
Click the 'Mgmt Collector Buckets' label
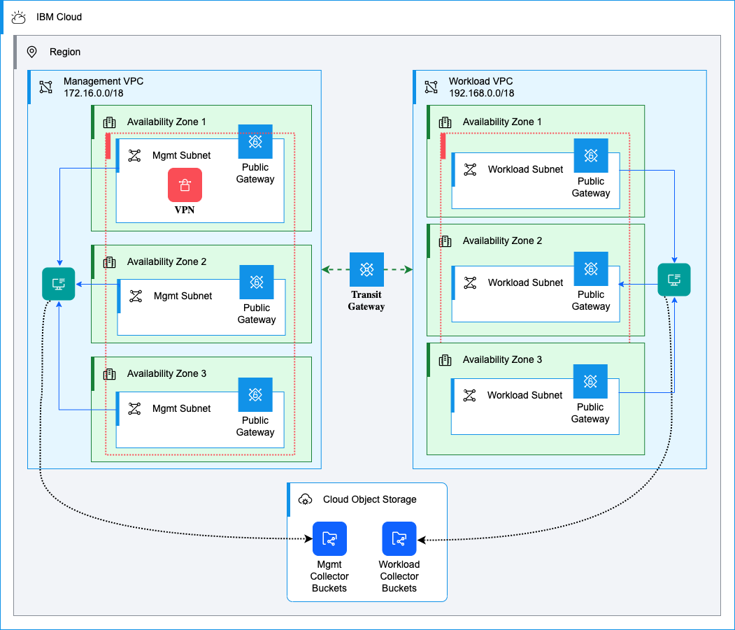coord(329,577)
